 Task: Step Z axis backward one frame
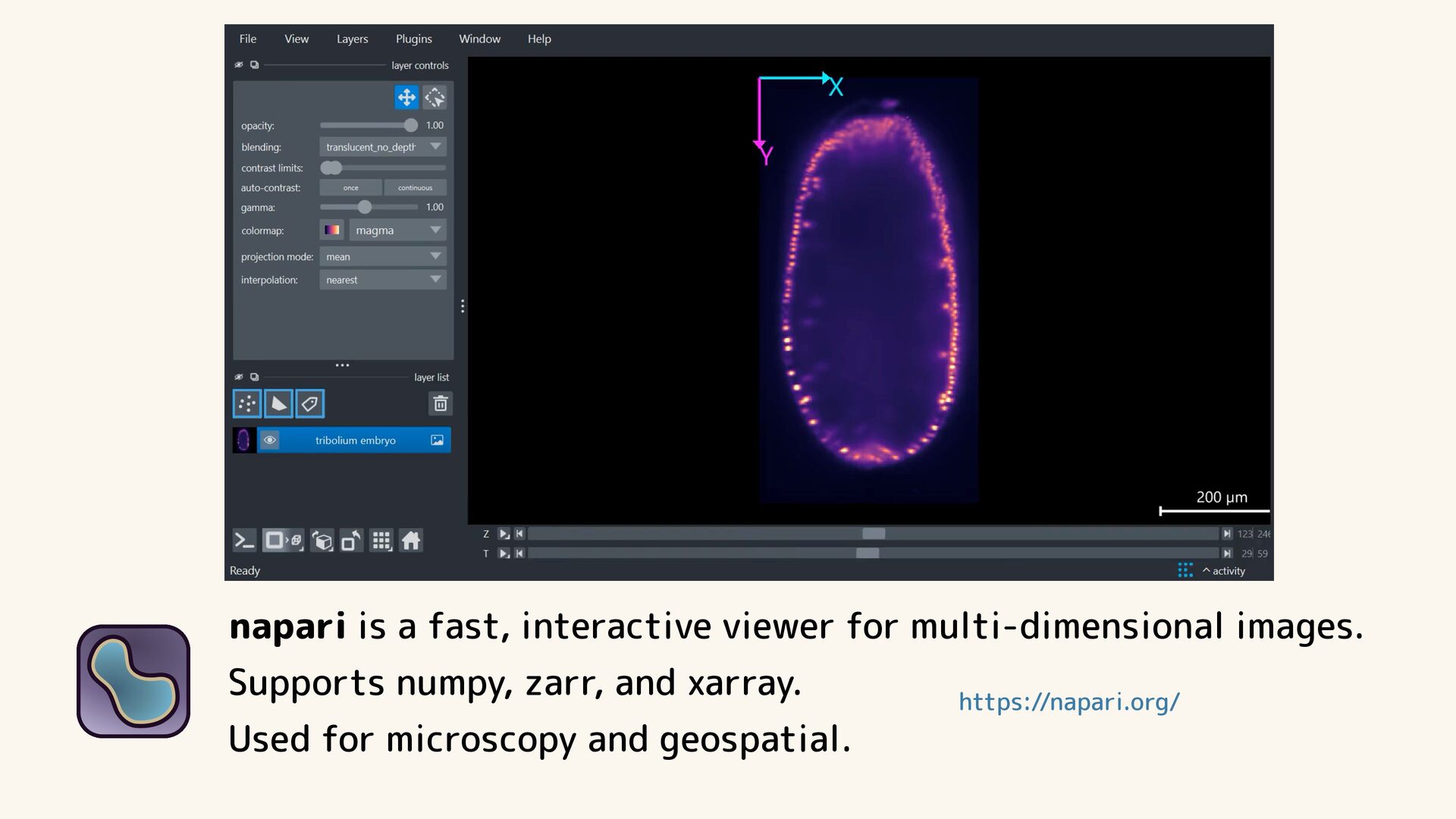point(520,534)
